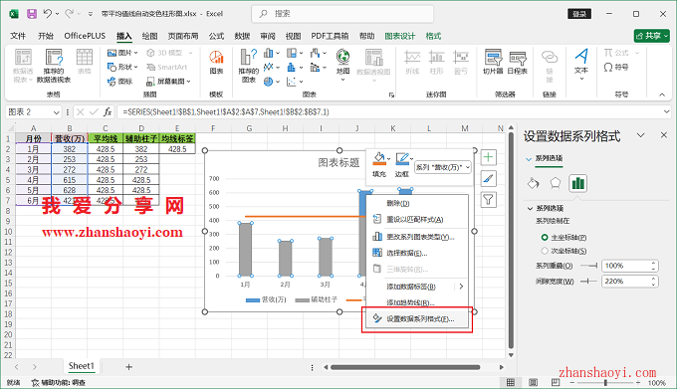Select 次坐标轴 secondary axis radio

point(545,251)
